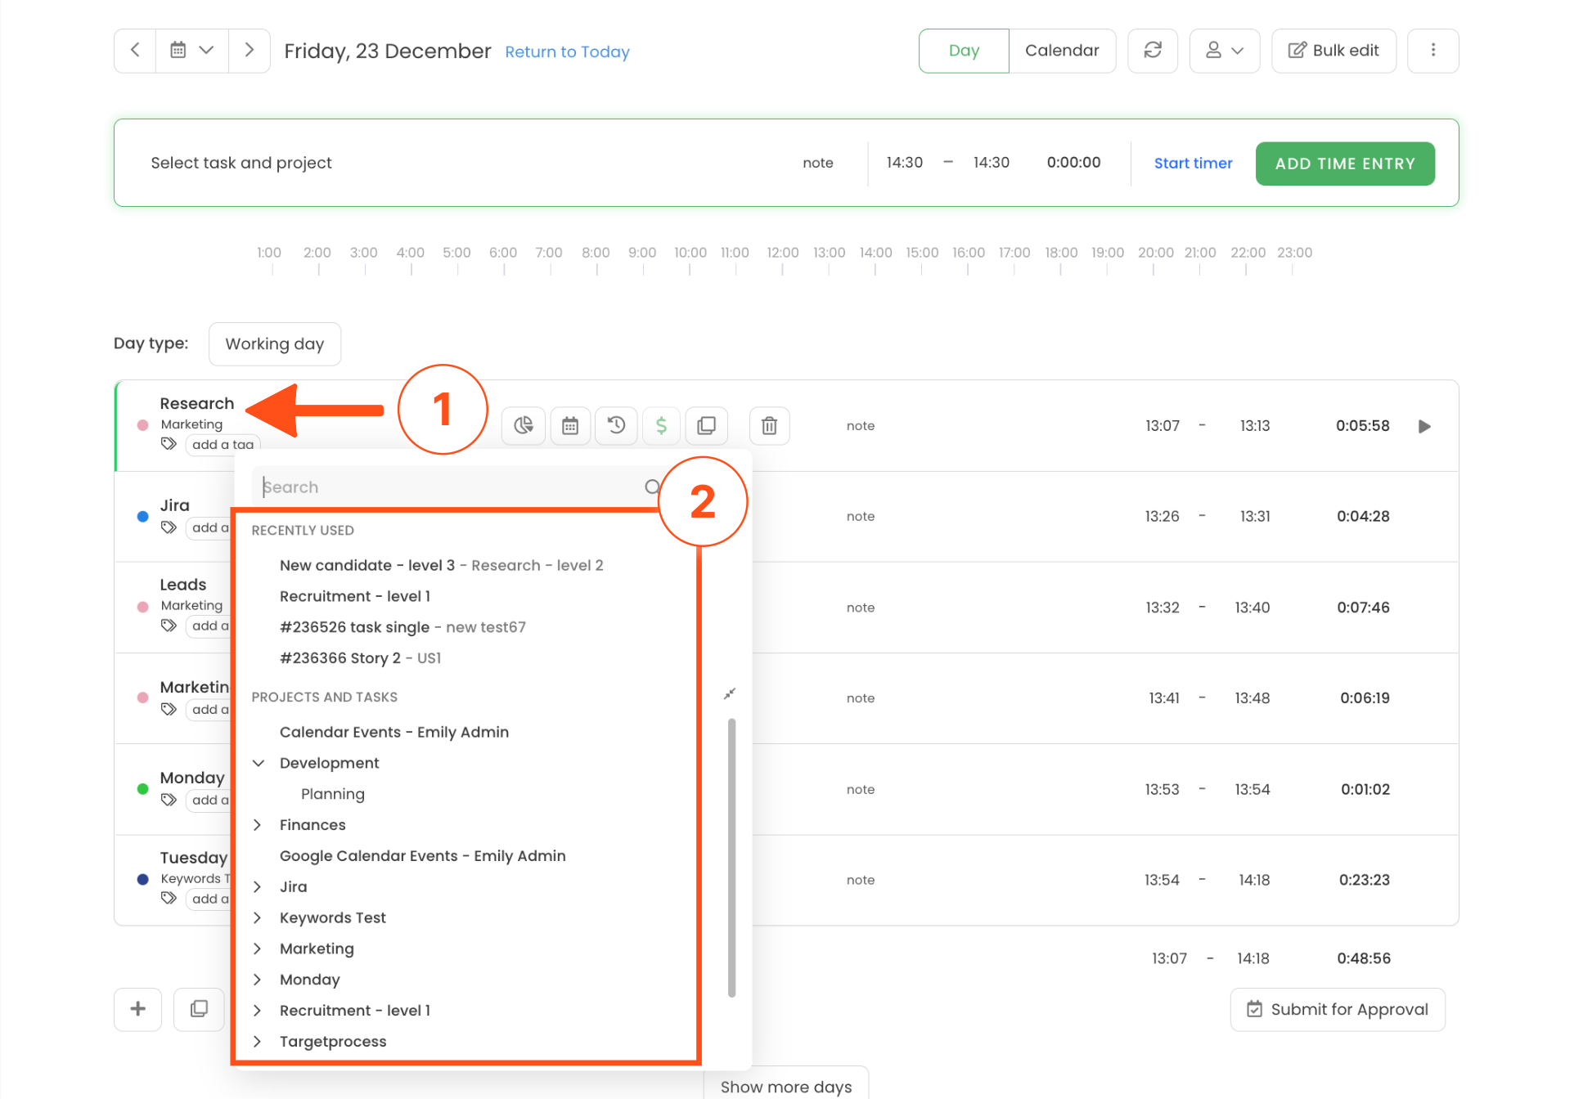The height and width of the screenshot is (1099, 1574).
Task: Start the timer with Research play button
Action: point(1424,426)
